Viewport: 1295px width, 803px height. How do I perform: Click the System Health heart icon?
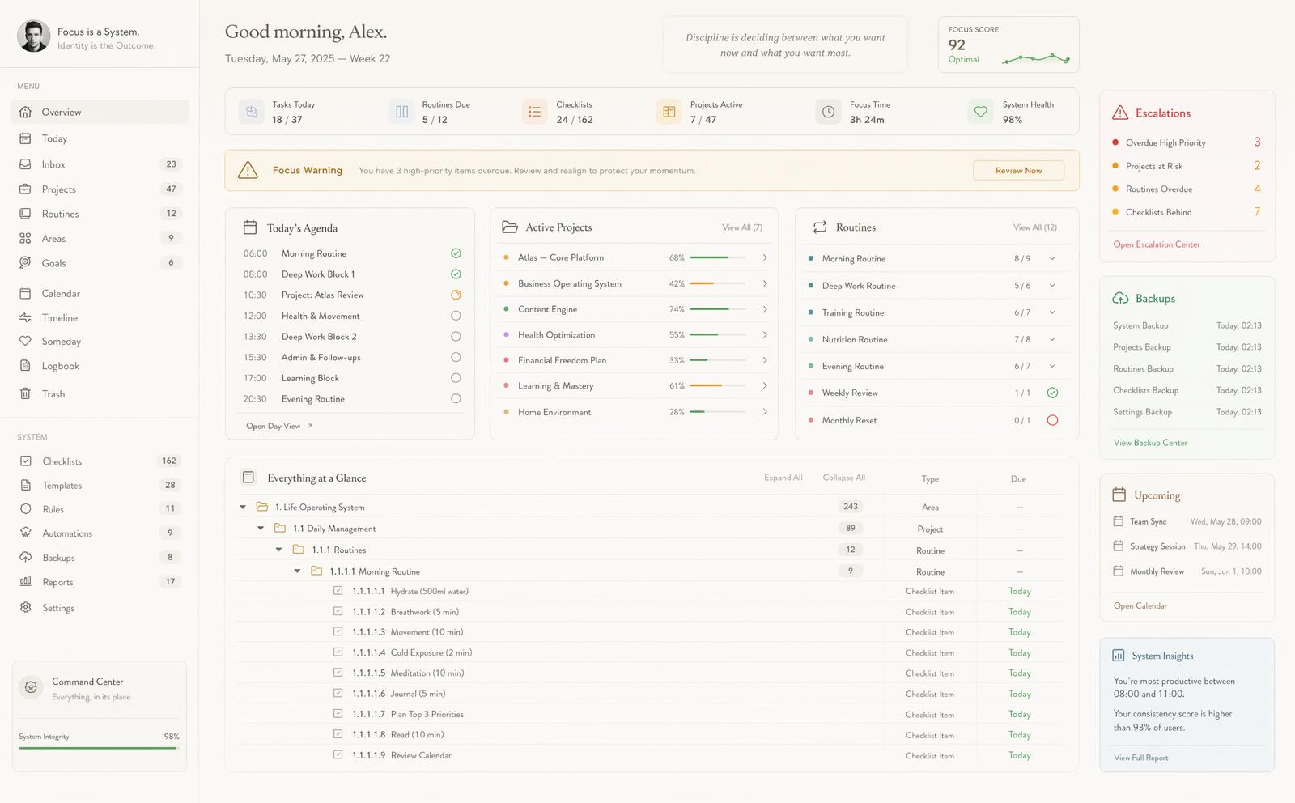point(980,113)
